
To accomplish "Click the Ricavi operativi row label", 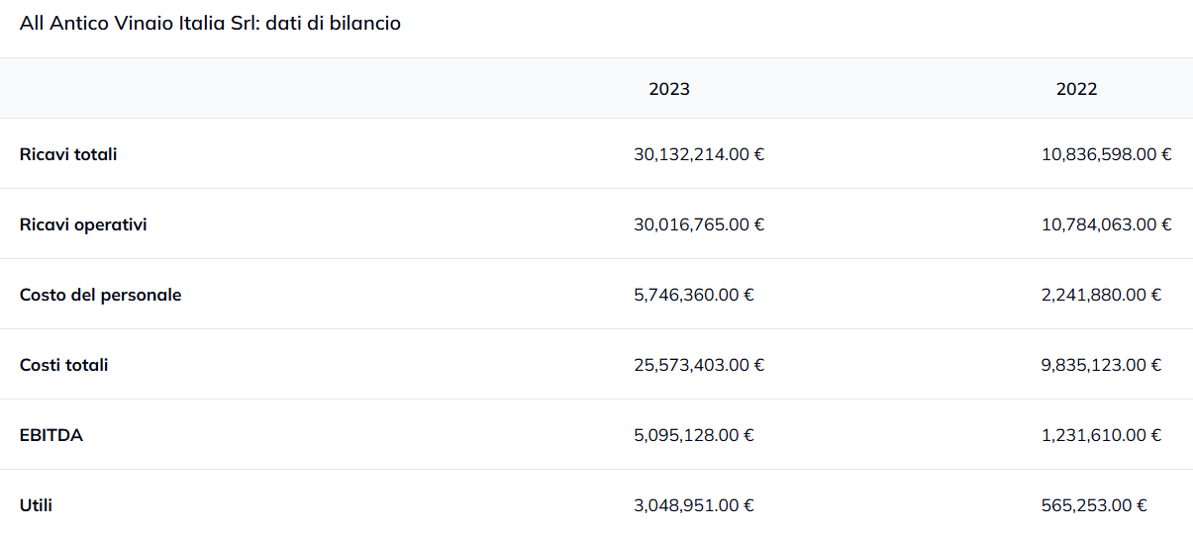I will tap(83, 224).
